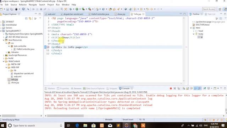The image size is (227, 128).
Task: Click the back navigation arrow in toolbar
Action: coord(151,9)
